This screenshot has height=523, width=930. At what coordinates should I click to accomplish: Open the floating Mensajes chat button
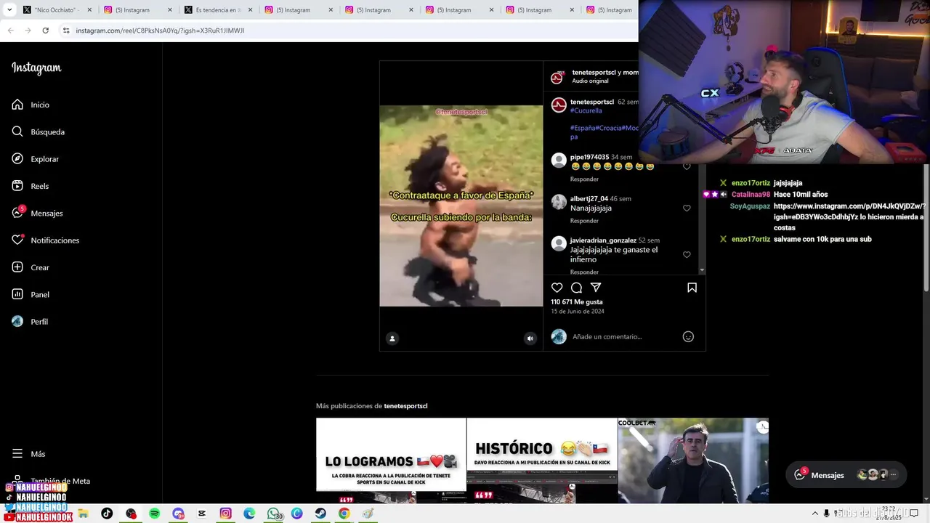846,475
